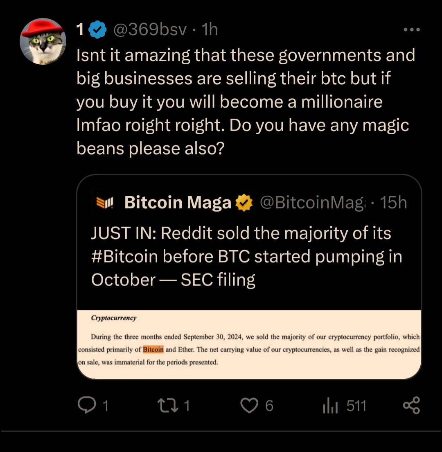This screenshot has width=442, height=452.
Task: Open the @369bsv profile handle
Action: click(x=150, y=29)
